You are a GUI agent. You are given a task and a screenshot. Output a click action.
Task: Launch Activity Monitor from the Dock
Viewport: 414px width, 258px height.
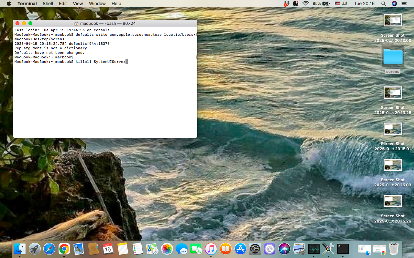pyautogui.click(x=314, y=249)
